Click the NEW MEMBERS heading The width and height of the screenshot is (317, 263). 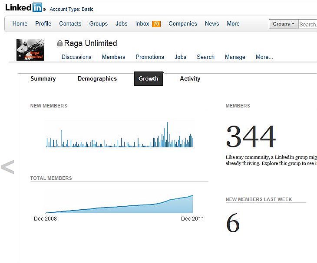pyautogui.click(x=49, y=106)
